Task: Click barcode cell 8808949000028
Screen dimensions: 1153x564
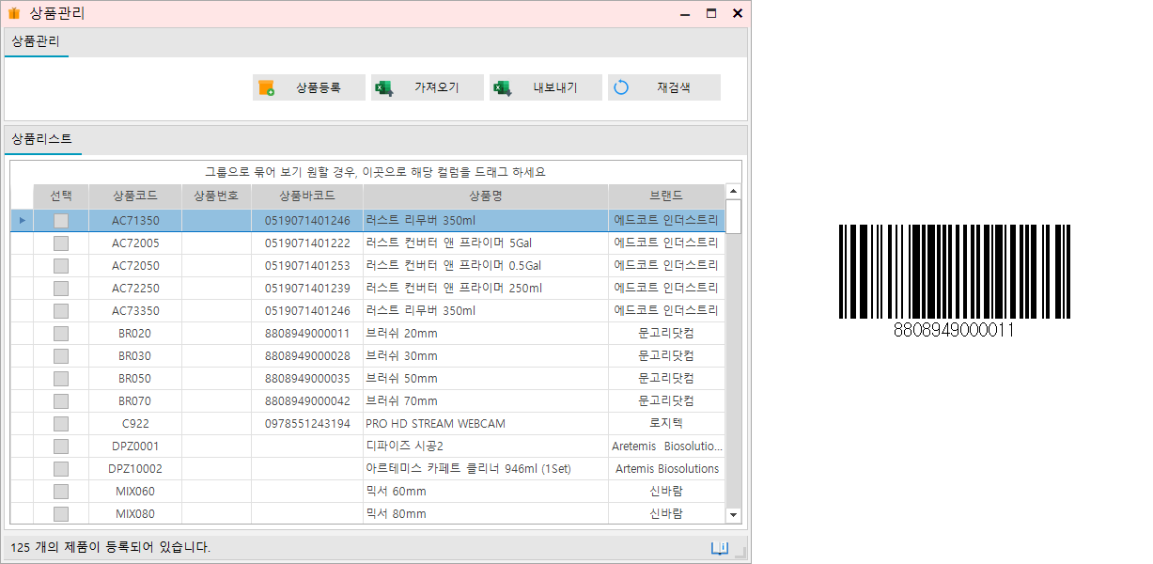Action: [307, 356]
